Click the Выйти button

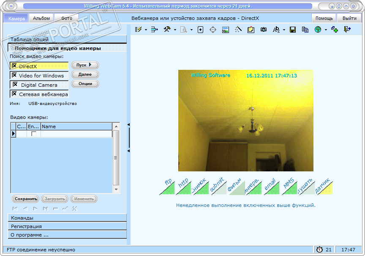coord(349,18)
